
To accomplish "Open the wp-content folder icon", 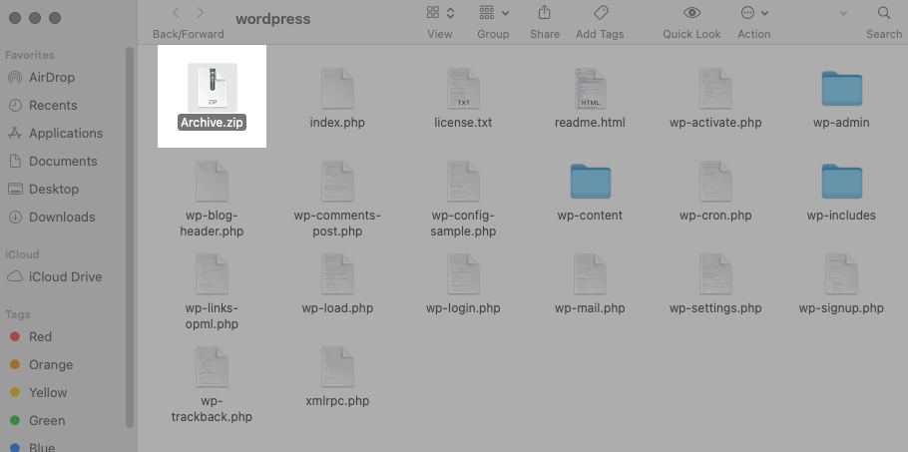I will tap(590, 182).
